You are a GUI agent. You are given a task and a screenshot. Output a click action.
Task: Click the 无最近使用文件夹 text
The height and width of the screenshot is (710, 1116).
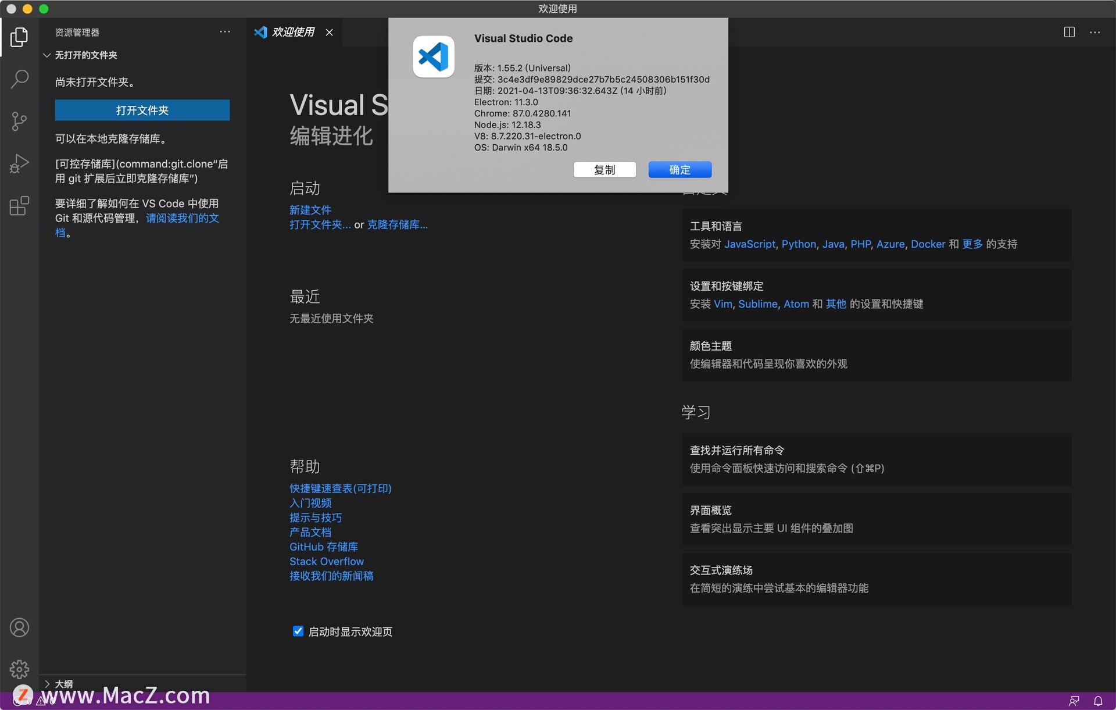click(x=331, y=319)
